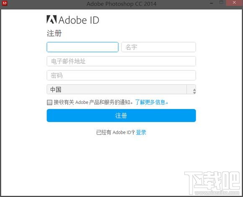Screen dimensions: 243x197
Task: Focus the highlighted first empty name field
Action: pos(83,47)
